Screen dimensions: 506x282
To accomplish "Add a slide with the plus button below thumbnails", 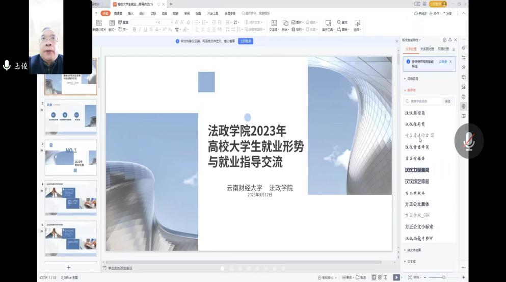I will coord(69,268).
